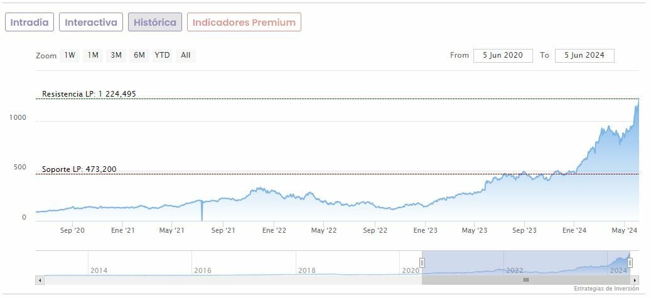Choose the 6M zoom range

coord(139,55)
